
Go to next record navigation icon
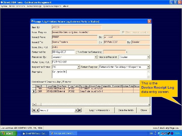click(76, 110)
